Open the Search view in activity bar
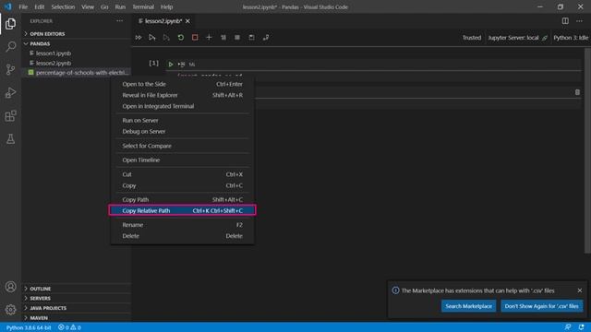 [x=10, y=46]
